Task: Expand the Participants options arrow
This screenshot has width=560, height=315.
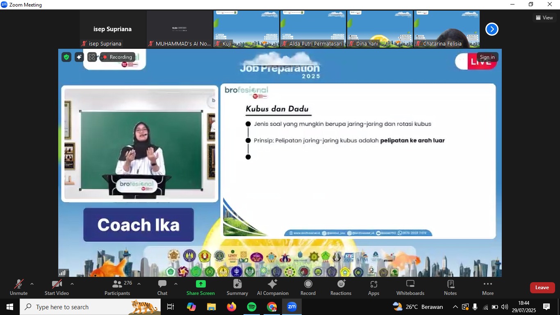Action: (x=139, y=284)
